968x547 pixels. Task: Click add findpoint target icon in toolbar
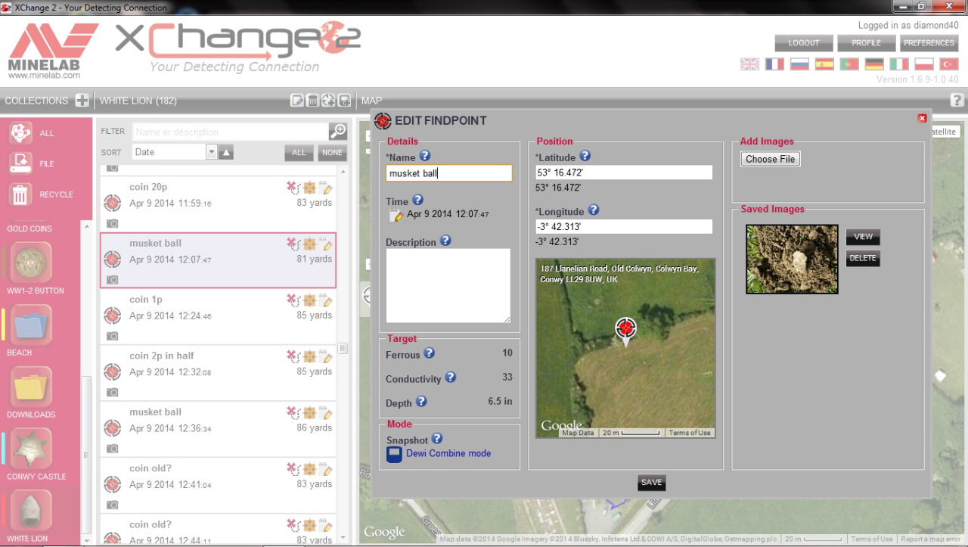(x=328, y=101)
